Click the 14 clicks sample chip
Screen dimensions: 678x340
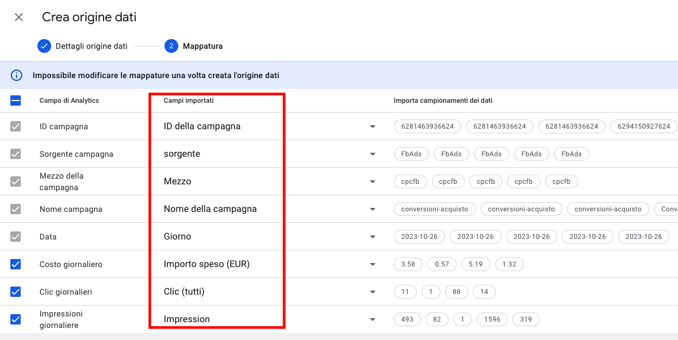click(484, 292)
